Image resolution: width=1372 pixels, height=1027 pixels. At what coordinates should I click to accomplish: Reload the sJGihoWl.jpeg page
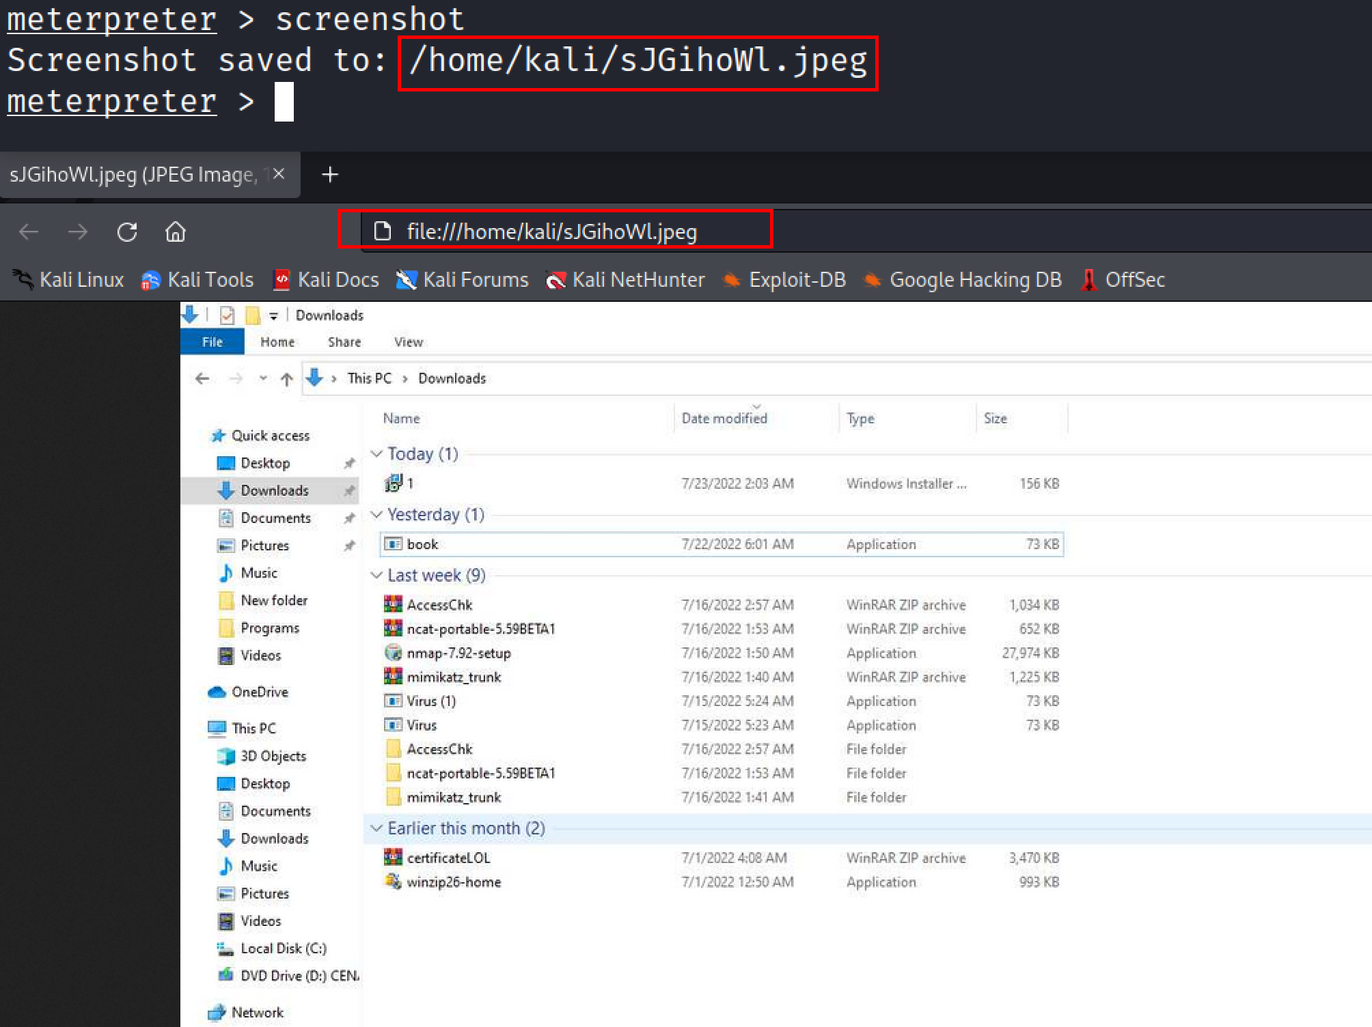coord(127,232)
